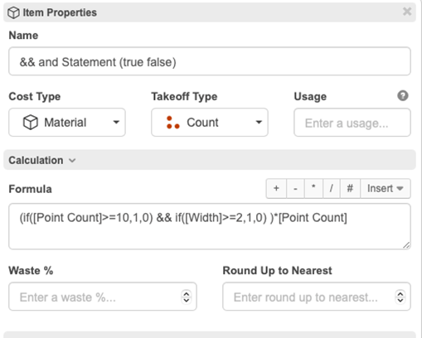The height and width of the screenshot is (338, 422).
Task: Click the Item Properties cube icon
Action: pos(13,12)
